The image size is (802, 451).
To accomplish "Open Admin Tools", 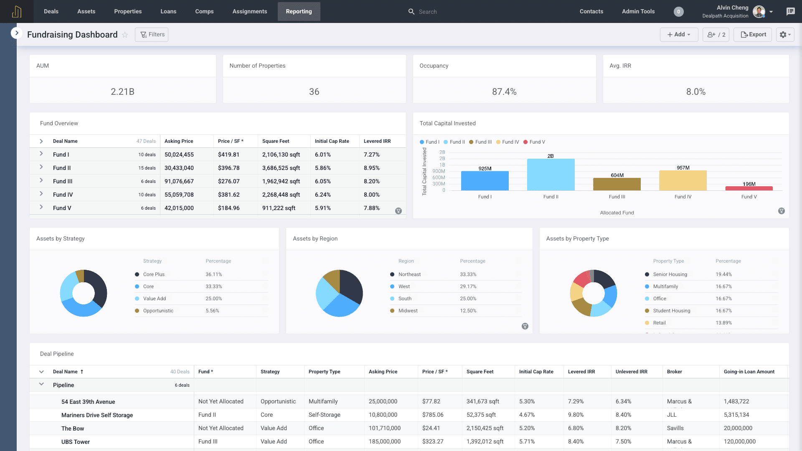I will click(x=638, y=11).
